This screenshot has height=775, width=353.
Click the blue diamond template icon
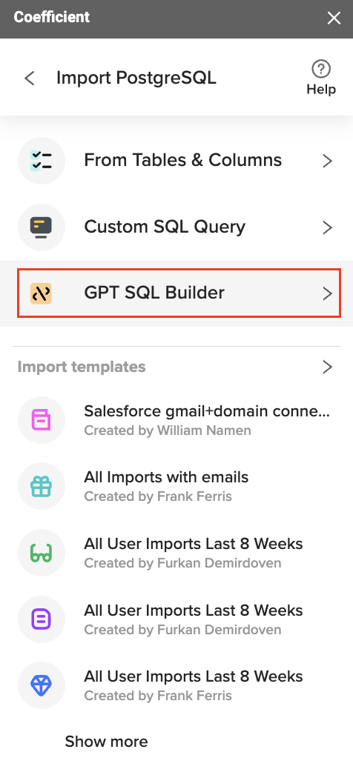(x=41, y=685)
